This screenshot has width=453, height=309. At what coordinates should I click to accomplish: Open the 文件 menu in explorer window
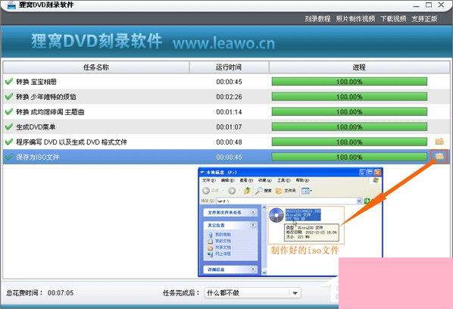point(208,180)
